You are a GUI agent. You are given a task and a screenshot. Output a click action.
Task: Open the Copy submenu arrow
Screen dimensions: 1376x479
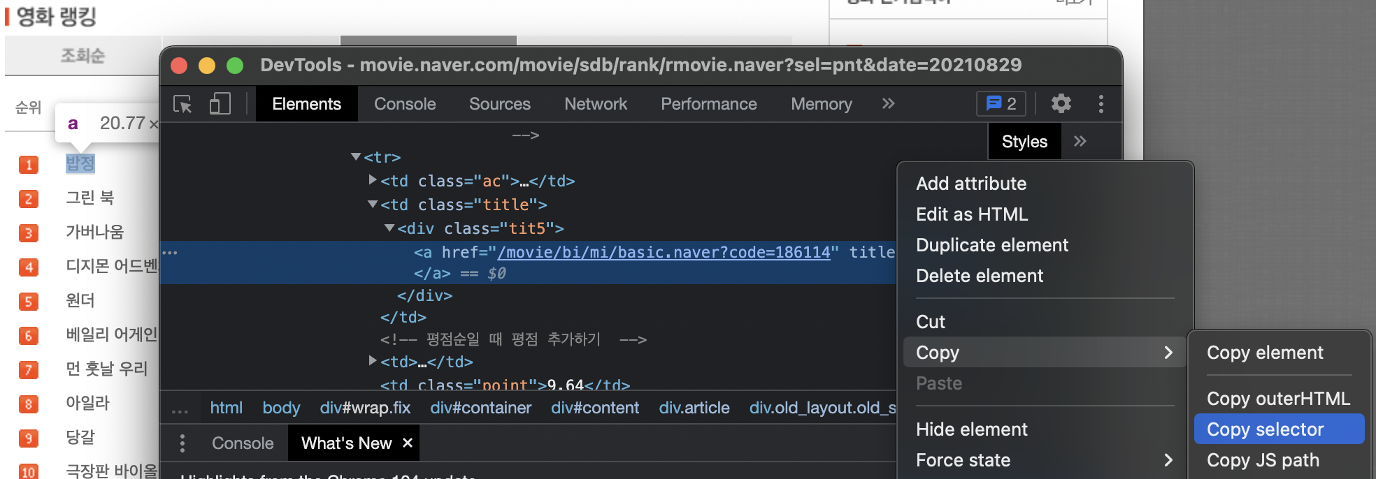click(x=1168, y=353)
